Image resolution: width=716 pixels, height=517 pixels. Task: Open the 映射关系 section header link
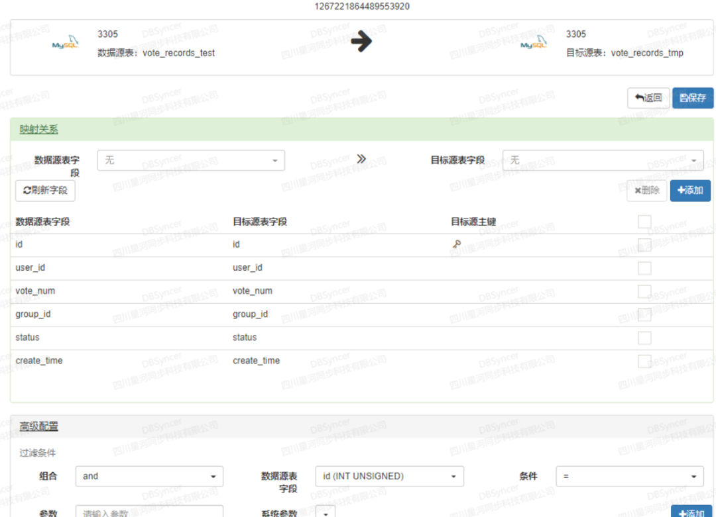tap(39, 130)
